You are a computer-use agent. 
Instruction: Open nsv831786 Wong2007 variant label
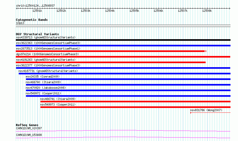(206, 110)
